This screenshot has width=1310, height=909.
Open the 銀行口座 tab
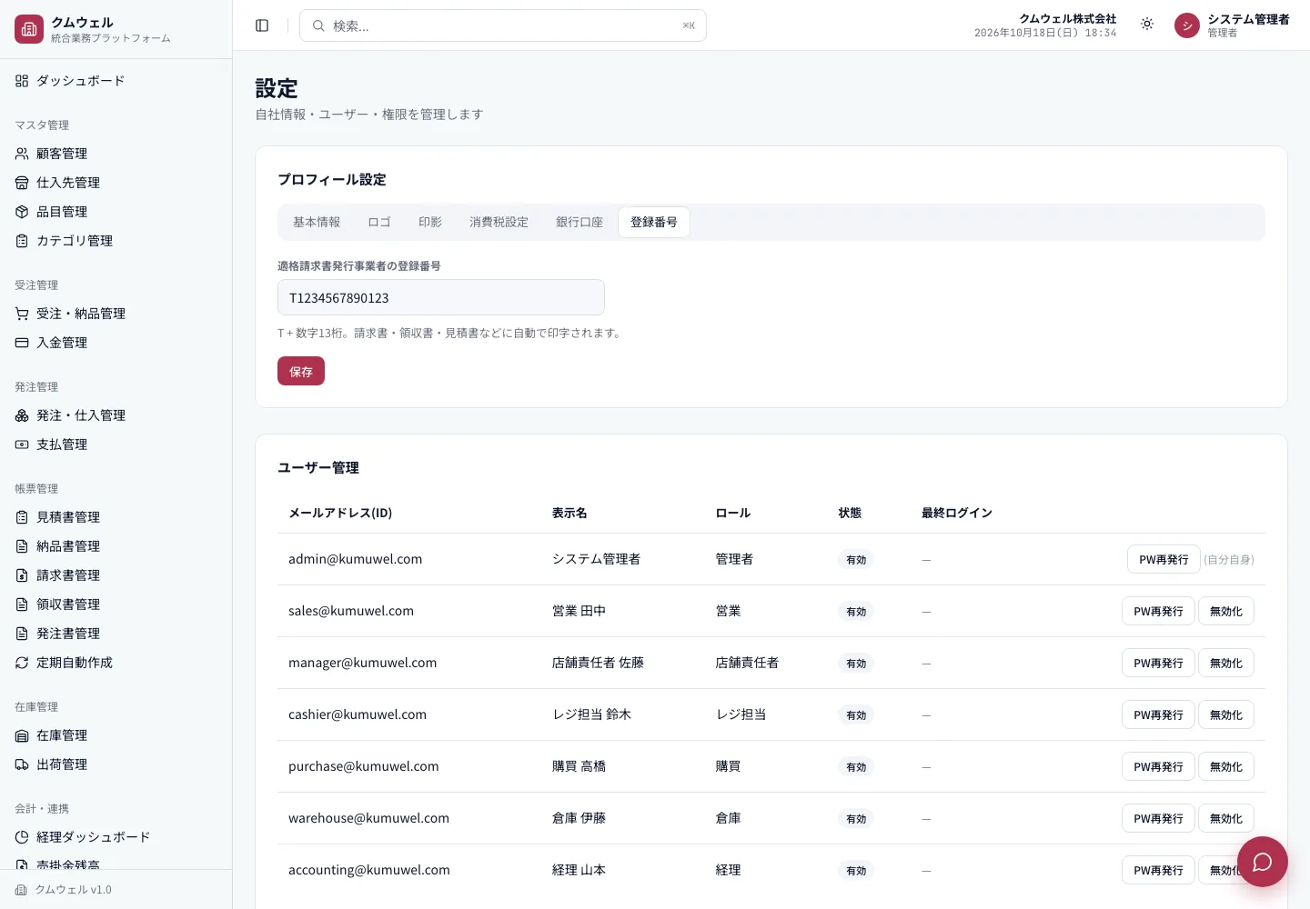(579, 222)
